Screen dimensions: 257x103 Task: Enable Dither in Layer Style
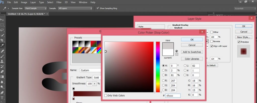212,32
